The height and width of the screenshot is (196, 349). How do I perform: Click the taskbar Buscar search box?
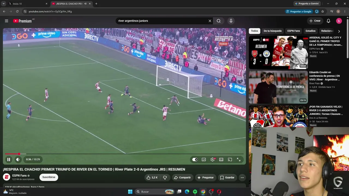(x=155, y=192)
